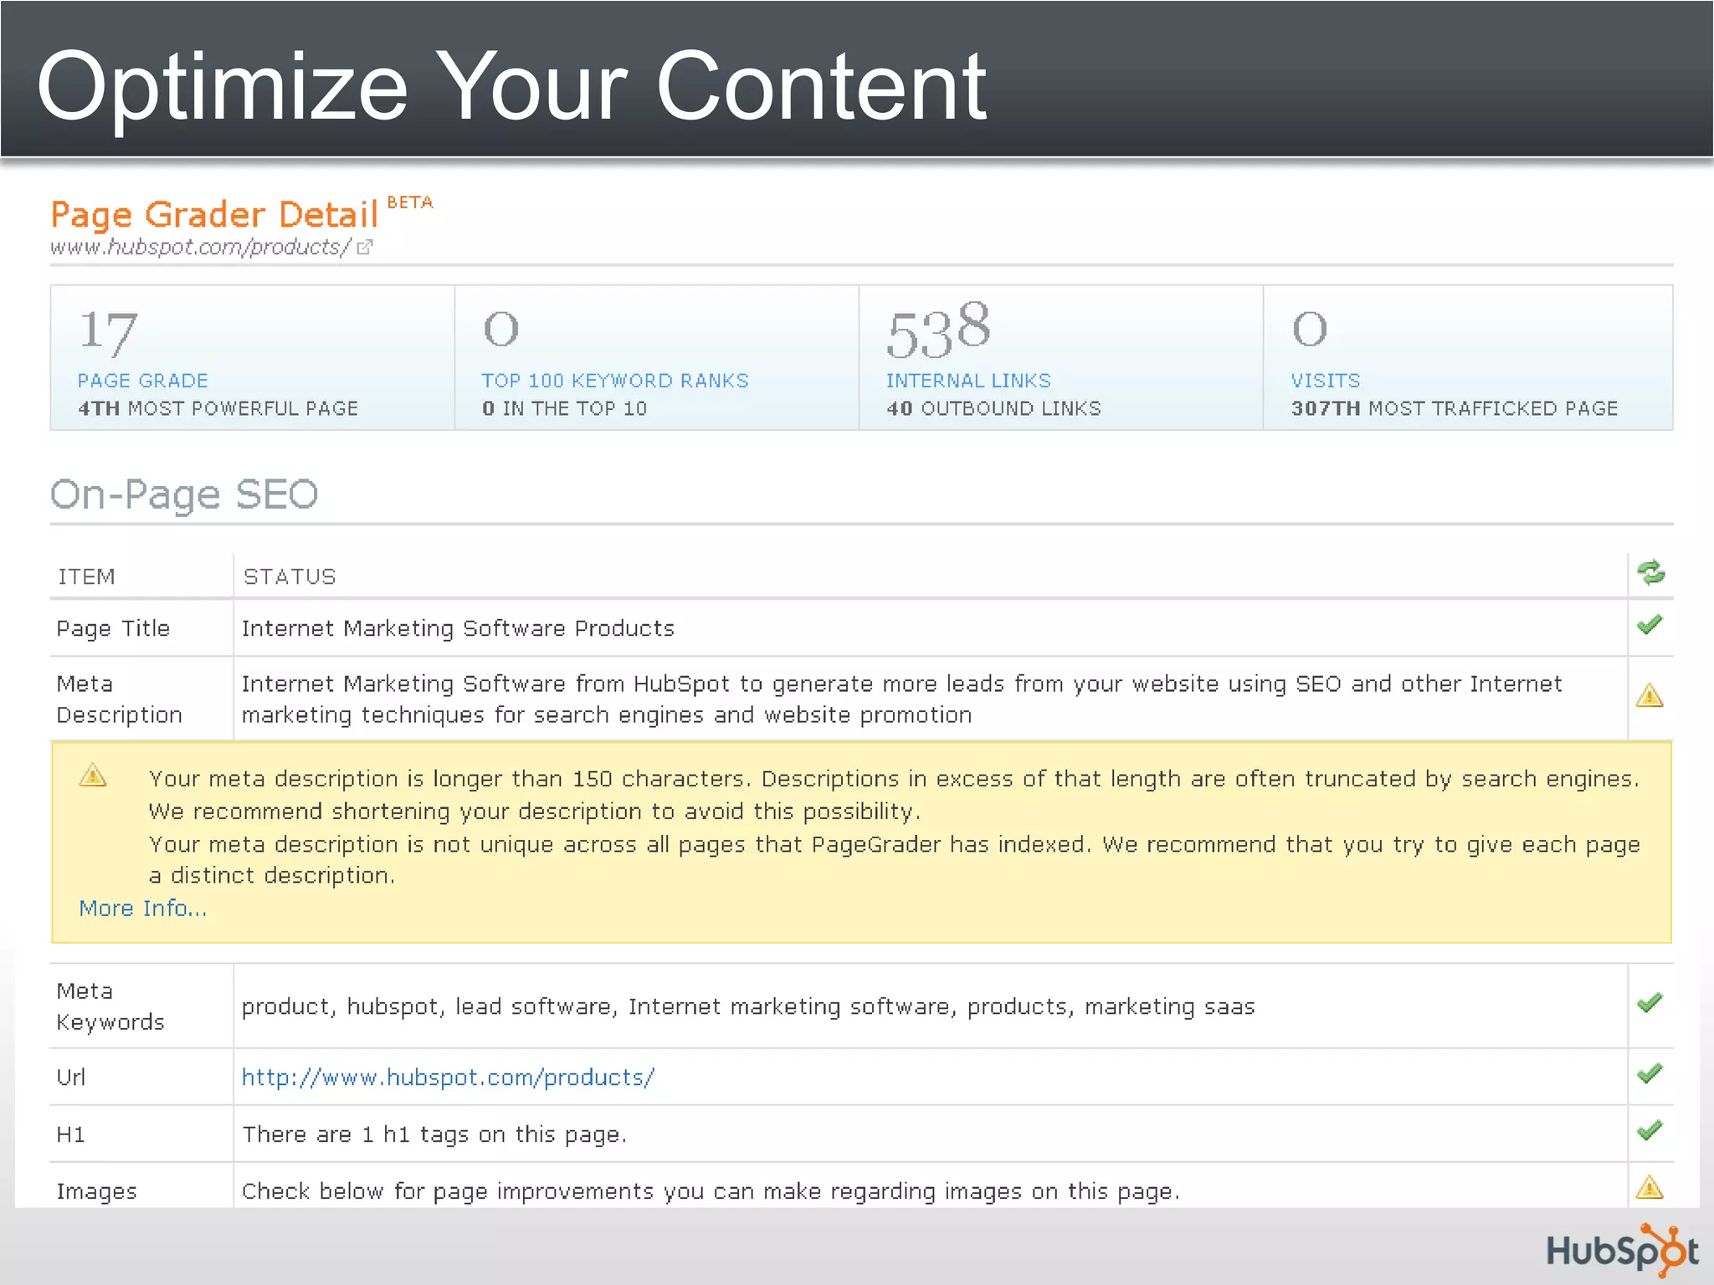Click the Images row label
Screen dimensions: 1714x1285
click(96, 1191)
